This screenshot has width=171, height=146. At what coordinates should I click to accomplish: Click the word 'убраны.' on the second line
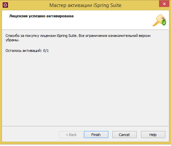click(12, 40)
